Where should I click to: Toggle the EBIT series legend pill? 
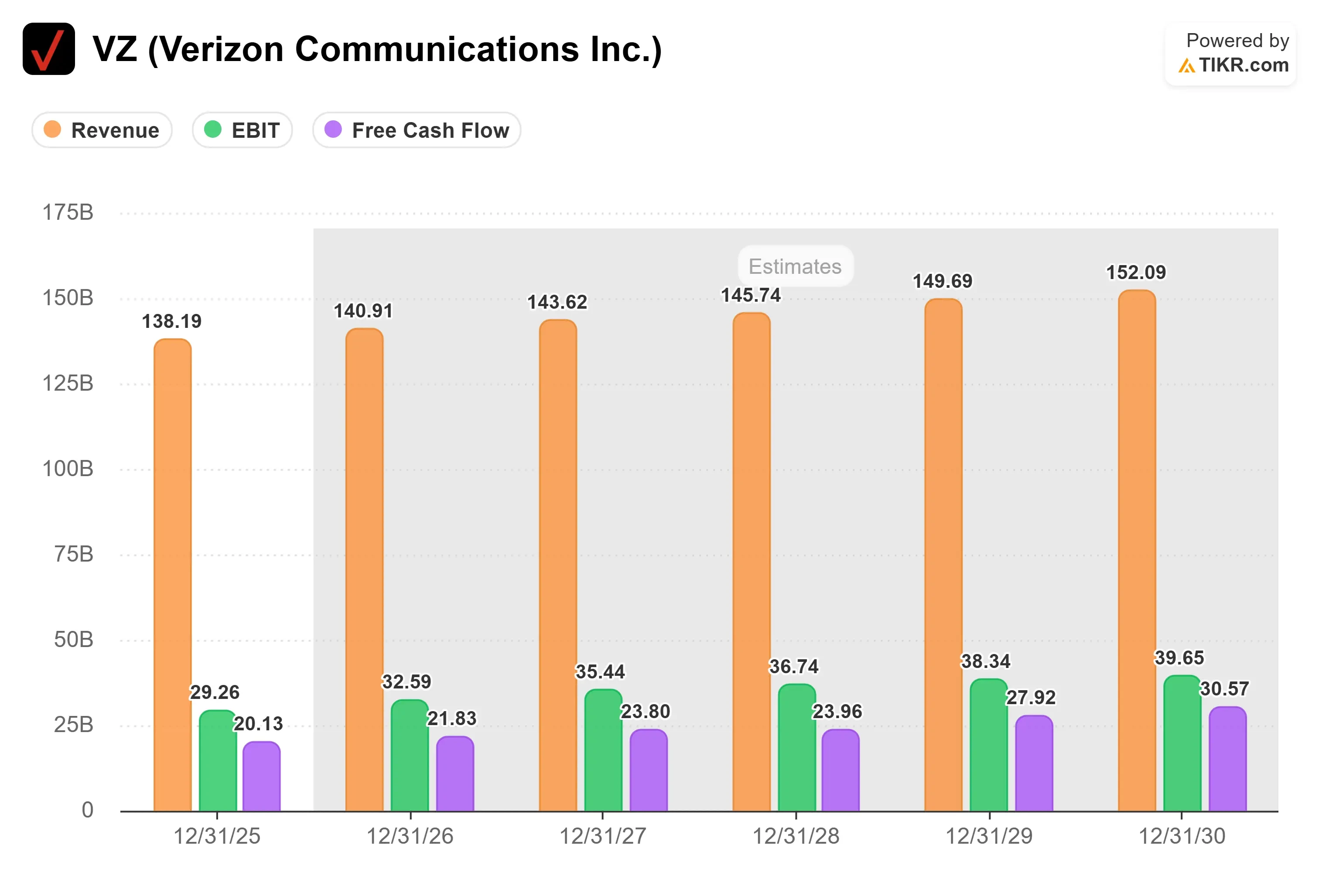click(x=242, y=130)
